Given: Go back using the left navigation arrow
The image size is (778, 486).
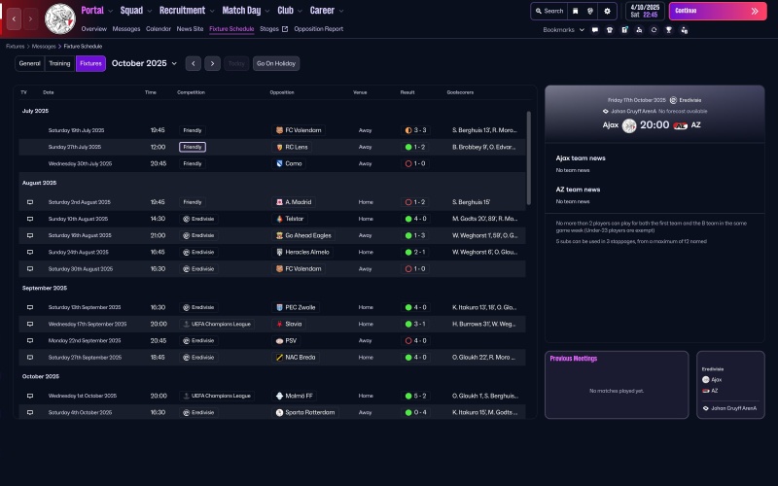Looking at the screenshot, I should coord(14,18).
